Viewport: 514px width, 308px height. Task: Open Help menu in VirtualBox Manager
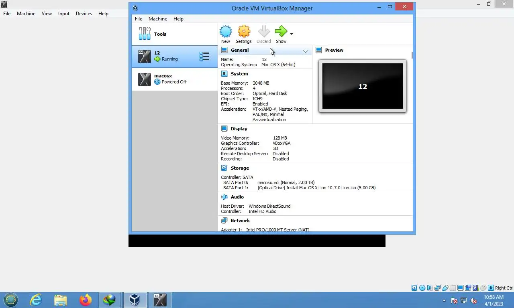[178, 19]
